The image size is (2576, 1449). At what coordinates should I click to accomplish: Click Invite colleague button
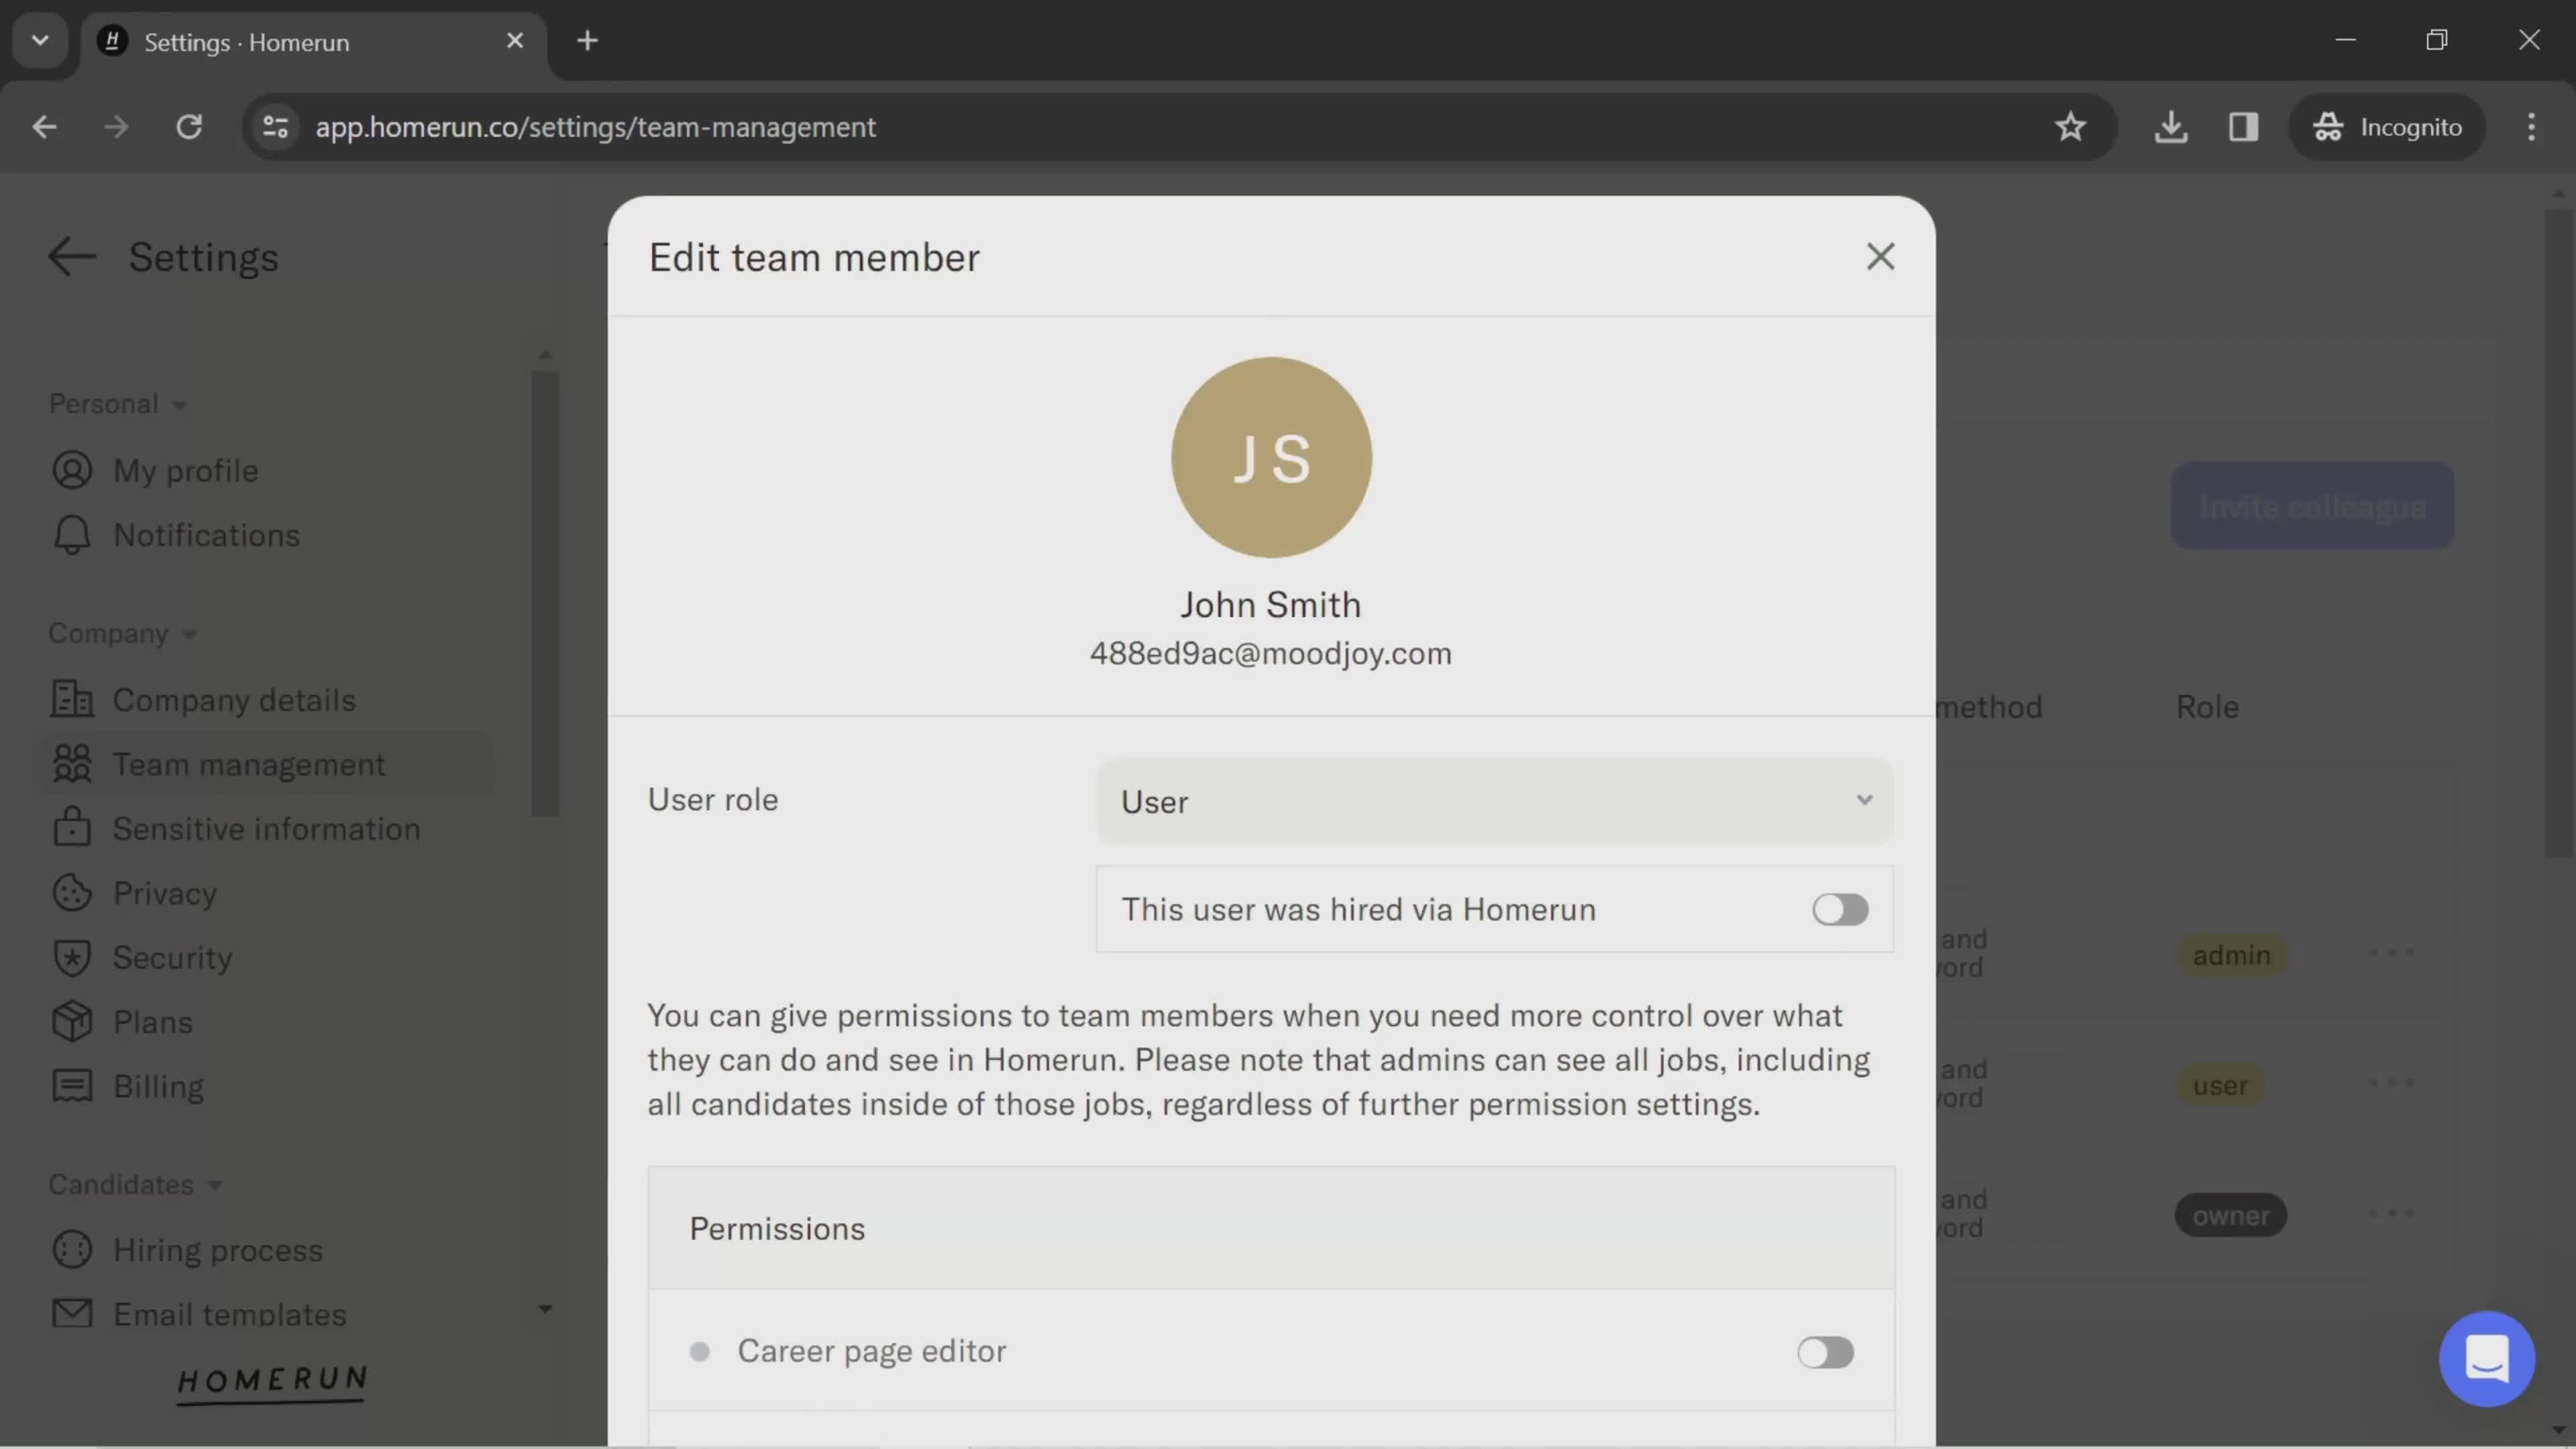click(x=2312, y=506)
